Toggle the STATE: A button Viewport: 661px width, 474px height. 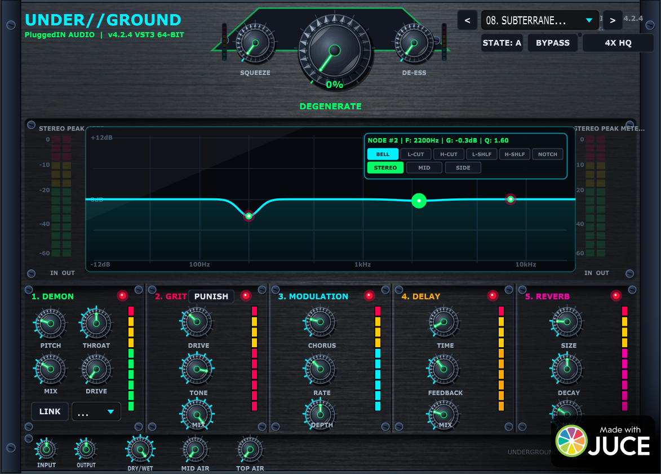(502, 43)
